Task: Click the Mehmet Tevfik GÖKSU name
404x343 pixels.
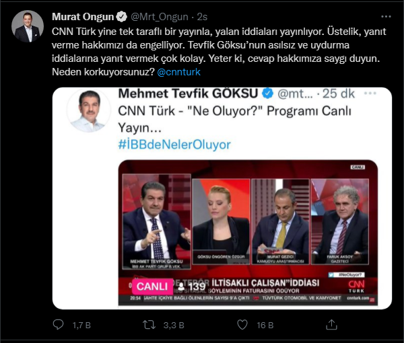Action: [188, 93]
